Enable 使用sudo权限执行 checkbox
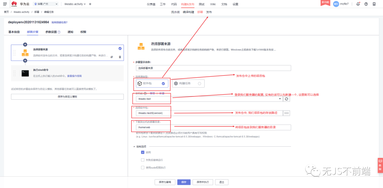Image resolution: width=383 pixels, height=188 pixels. pyautogui.click(x=143, y=168)
